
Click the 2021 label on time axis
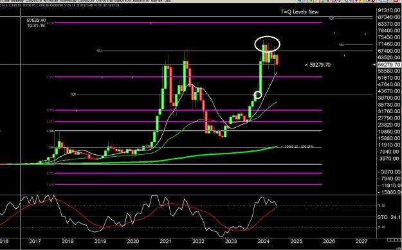coord(165,242)
